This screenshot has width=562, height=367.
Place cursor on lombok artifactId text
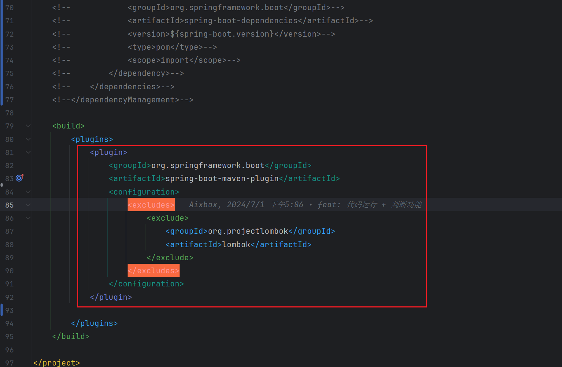236,245
